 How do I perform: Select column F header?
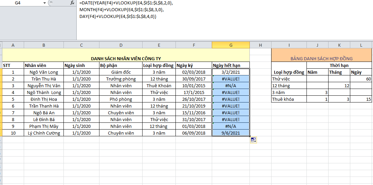tap(194, 45)
